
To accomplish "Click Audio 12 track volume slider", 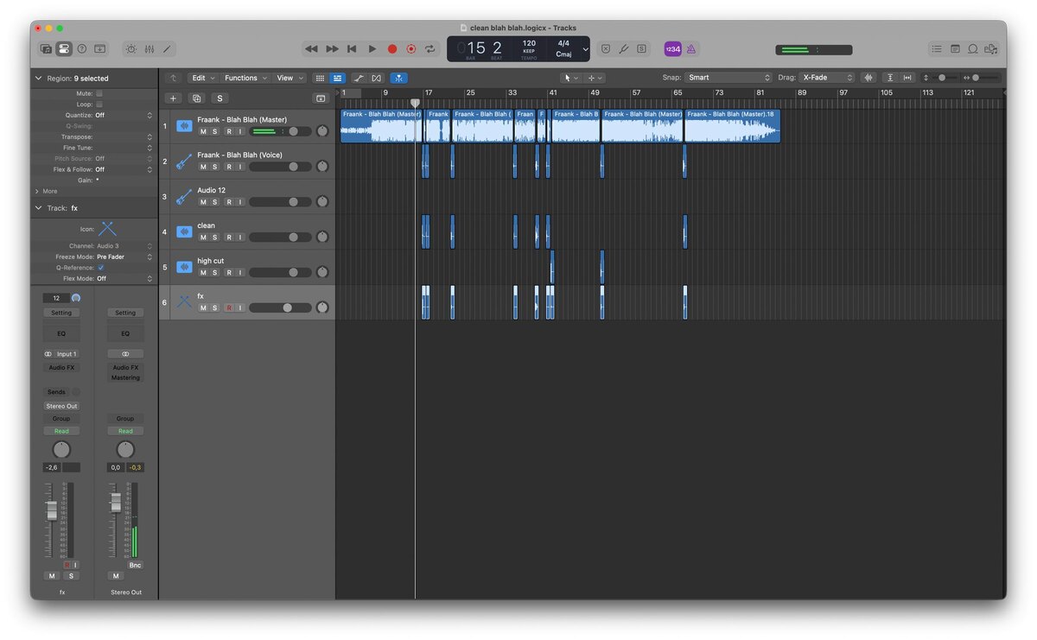I will coord(280,202).
